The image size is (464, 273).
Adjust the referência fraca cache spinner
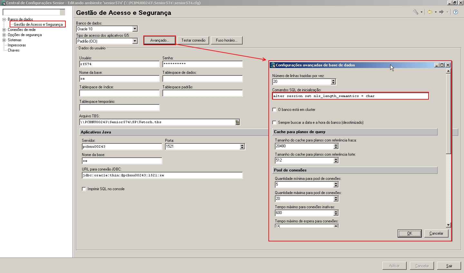[336, 146]
